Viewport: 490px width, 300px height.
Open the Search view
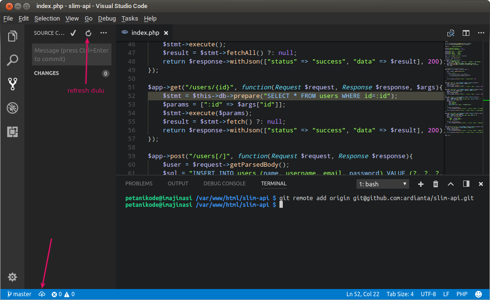(12, 60)
